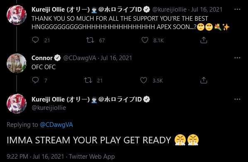Retweet Connor's OFC OFC tweet

[x=88, y=80]
